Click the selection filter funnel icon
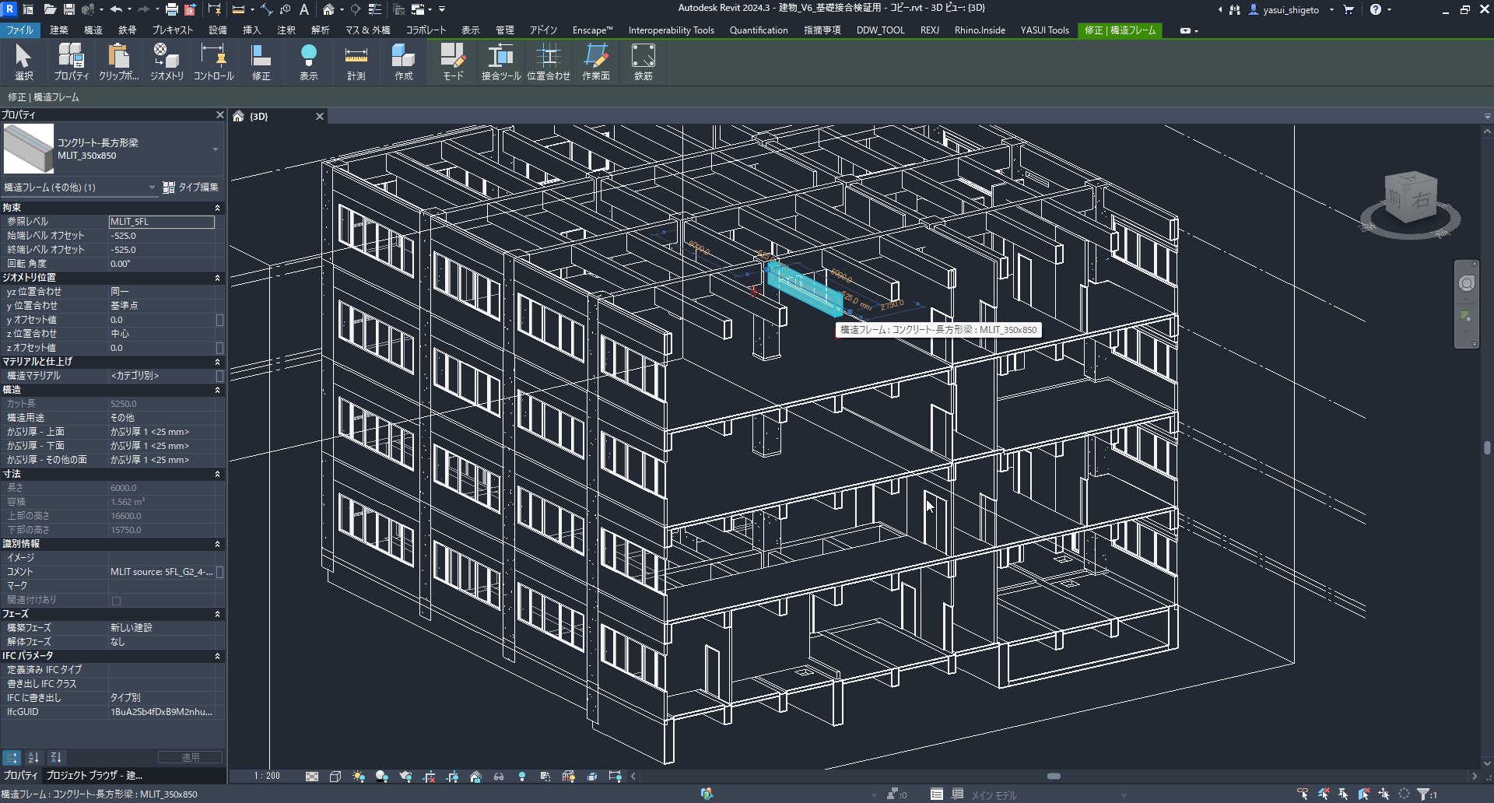Viewport: 1494px width, 803px height. [1424, 794]
